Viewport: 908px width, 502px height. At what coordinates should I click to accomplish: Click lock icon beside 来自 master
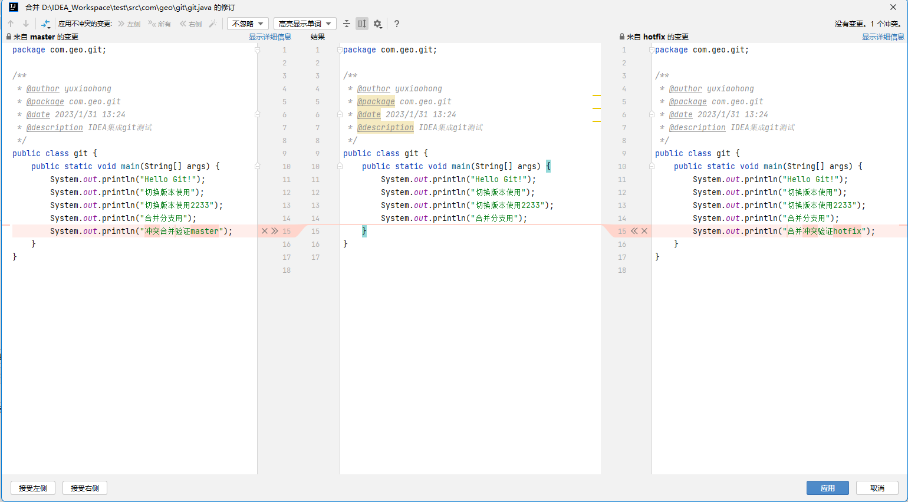[x=9, y=37]
